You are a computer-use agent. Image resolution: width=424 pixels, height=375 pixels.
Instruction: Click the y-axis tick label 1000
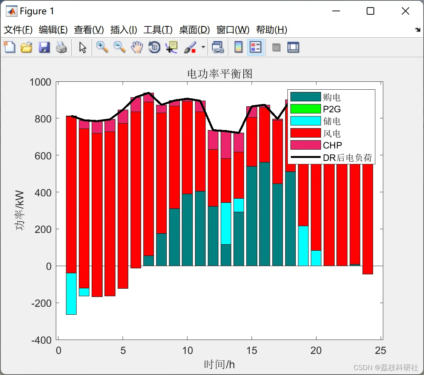[x=40, y=82]
